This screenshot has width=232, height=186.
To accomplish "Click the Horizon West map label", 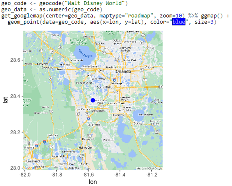I will click(x=84, y=83).
